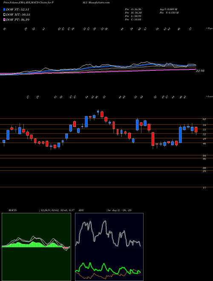Click the MACD: panel heading
This screenshot has width=213, height=281.
click(12, 210)
